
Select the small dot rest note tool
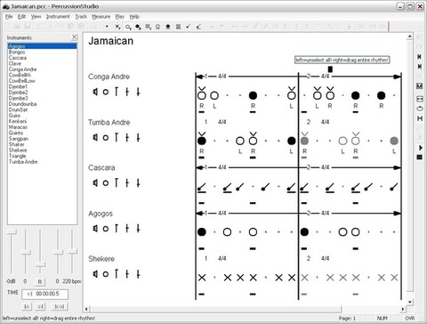tap(107, 27)
